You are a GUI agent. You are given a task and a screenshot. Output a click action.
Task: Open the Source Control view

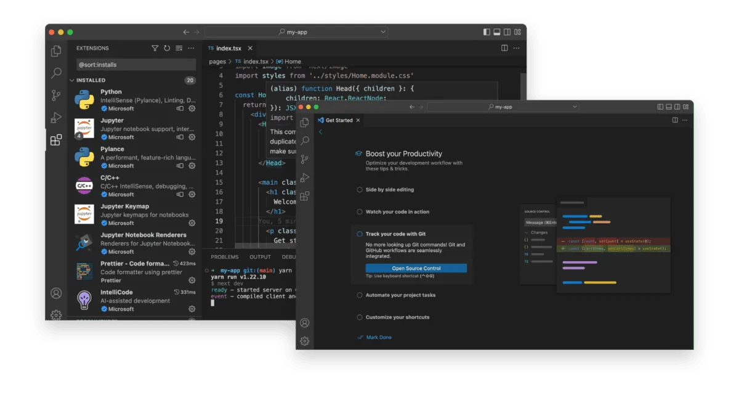(x=56, y=96)
